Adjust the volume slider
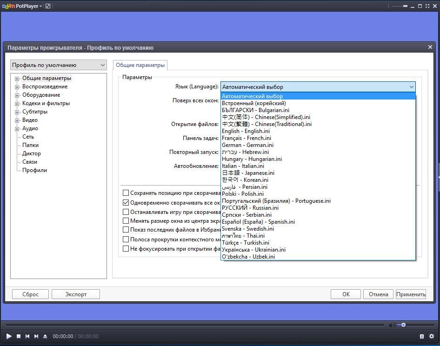This screenshot has height=346, width=440. pyautogui.click(x=415, y=325)
